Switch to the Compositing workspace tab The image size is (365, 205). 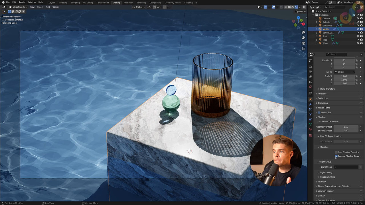[155, 3]
